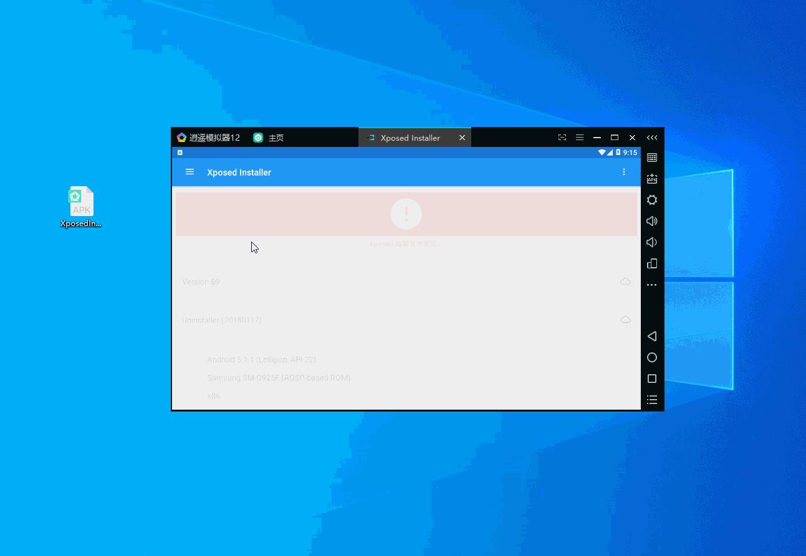Click the x86 architecture text
The height and width of the screenshot is (556, 806).
click(214, 395)
